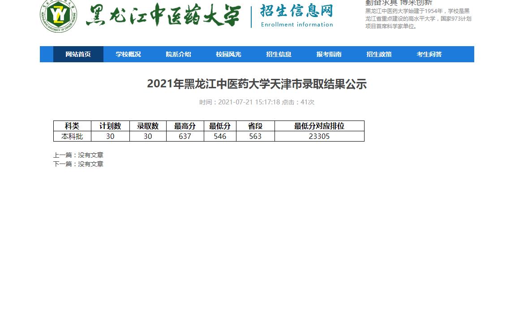Click the 30 cell under 计划数
Screen dimensions: 515x336
(x=110, y=136)
